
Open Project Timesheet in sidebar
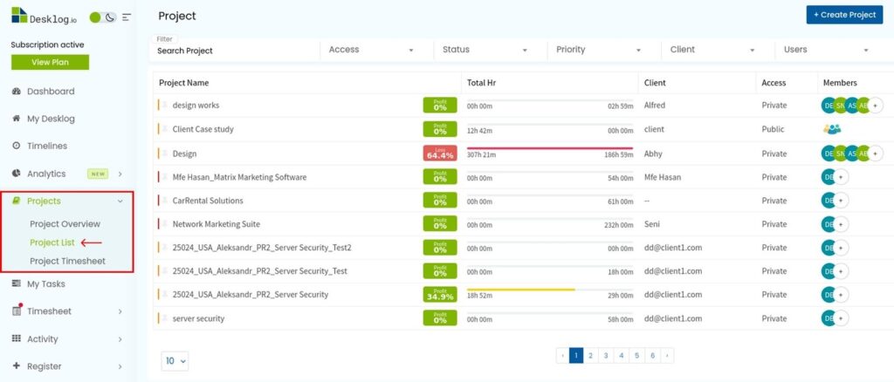click(x=67, y=261)
